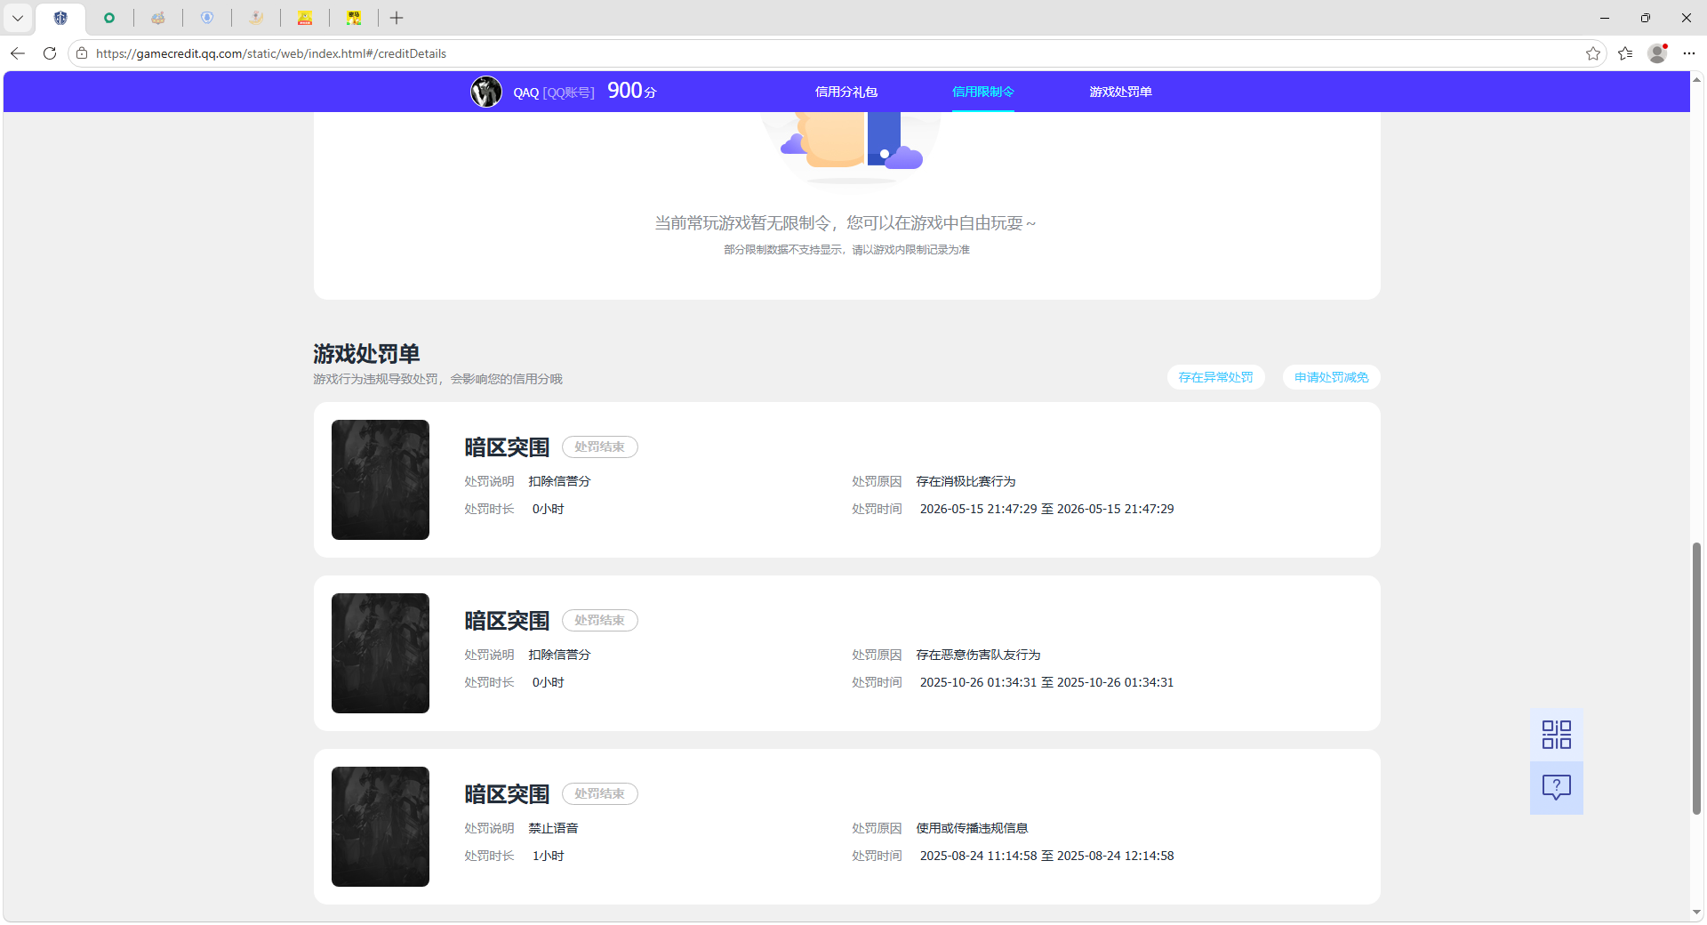
Task: Click the 禁止语音 penalty description
Action: [553, 828]
